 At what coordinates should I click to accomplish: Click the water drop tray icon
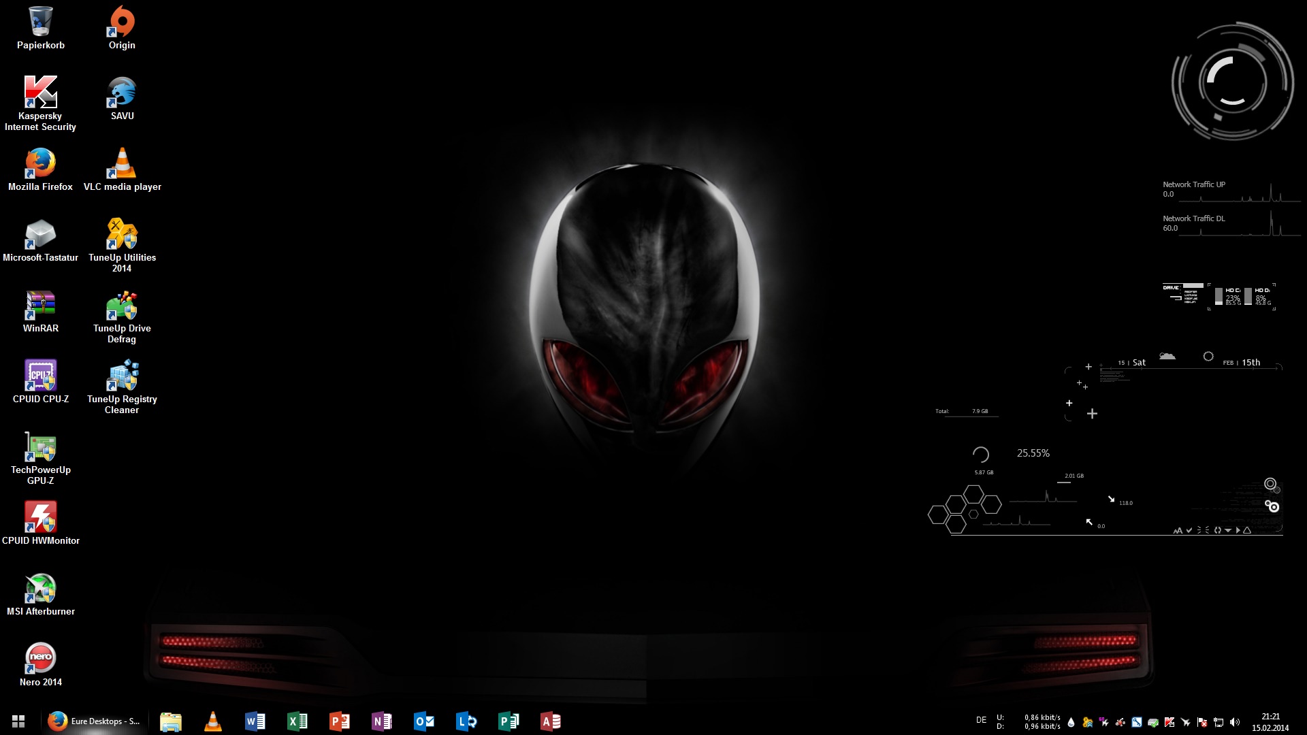(1071, 722)
